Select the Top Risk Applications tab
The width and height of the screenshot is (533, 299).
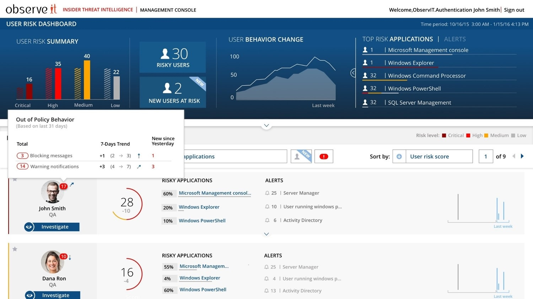click(398, 39)
